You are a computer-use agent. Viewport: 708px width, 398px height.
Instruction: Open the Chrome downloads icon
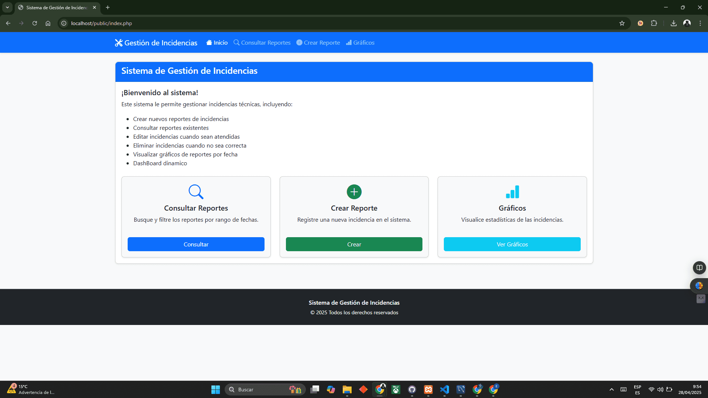(673, 23)
